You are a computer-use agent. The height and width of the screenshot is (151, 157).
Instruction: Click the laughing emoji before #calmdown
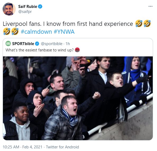coord(15,31)
